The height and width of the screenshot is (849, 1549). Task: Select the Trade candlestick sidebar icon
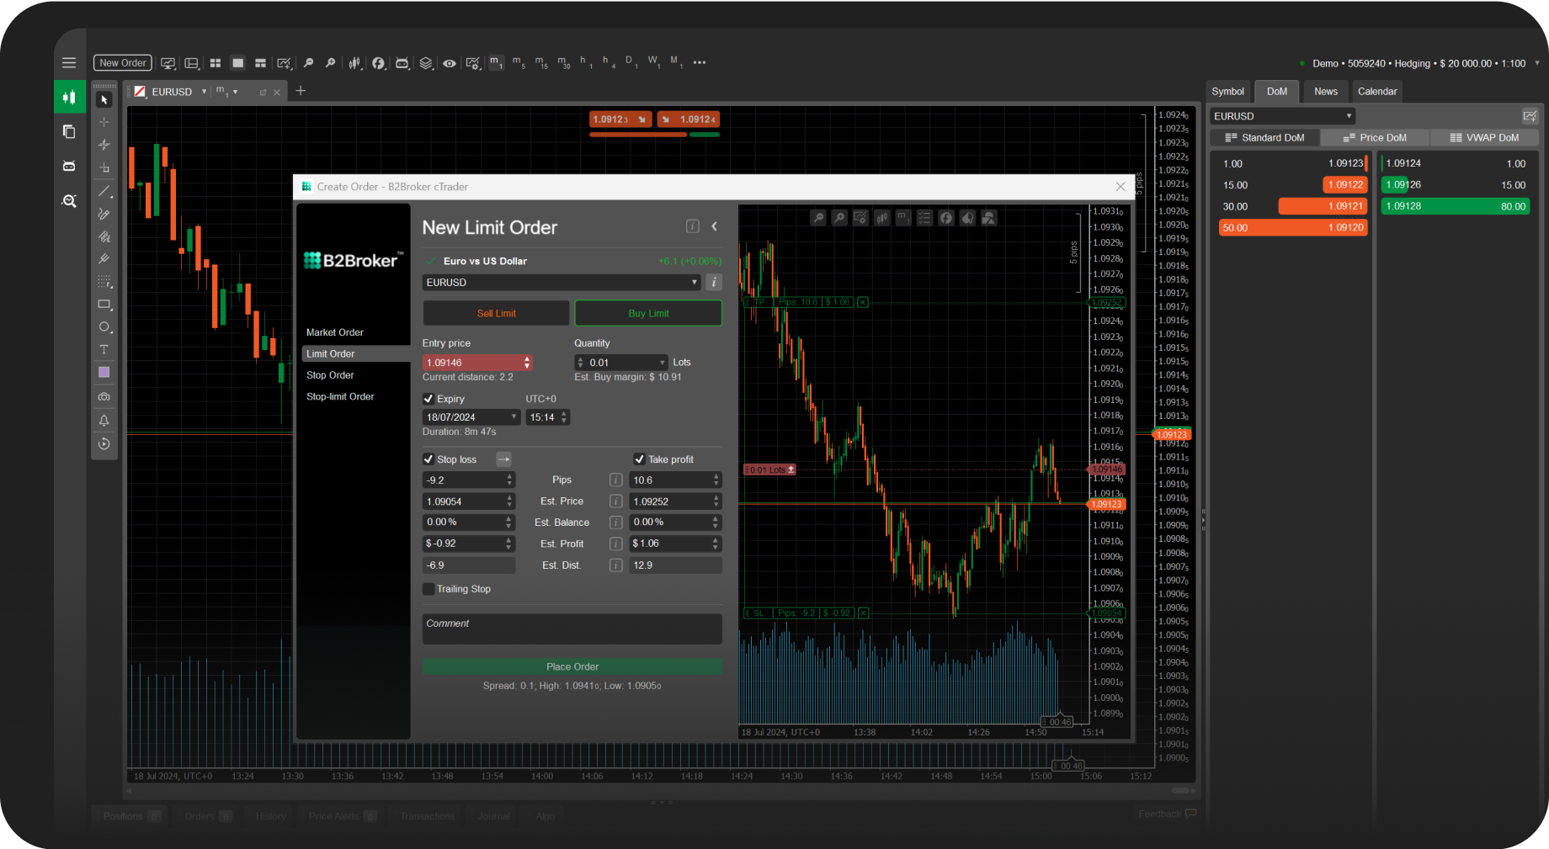[69, 97]
